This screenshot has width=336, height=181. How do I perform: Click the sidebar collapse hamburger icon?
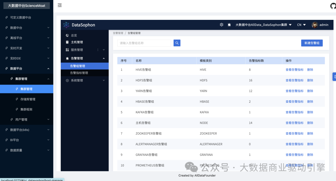tap(60, 5)
